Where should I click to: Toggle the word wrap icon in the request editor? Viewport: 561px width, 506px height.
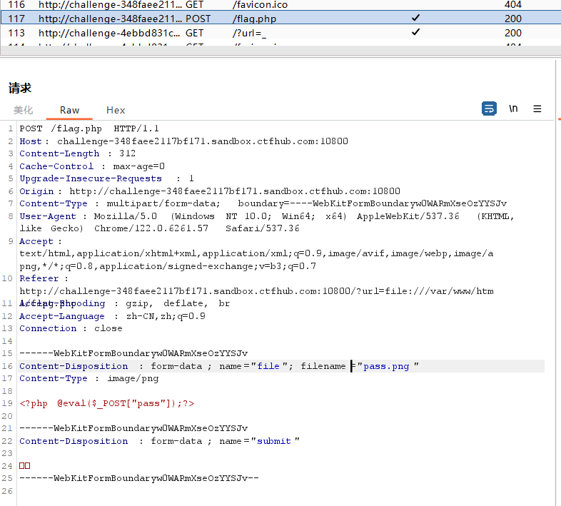pyautogui.click(x=489, y=108)
